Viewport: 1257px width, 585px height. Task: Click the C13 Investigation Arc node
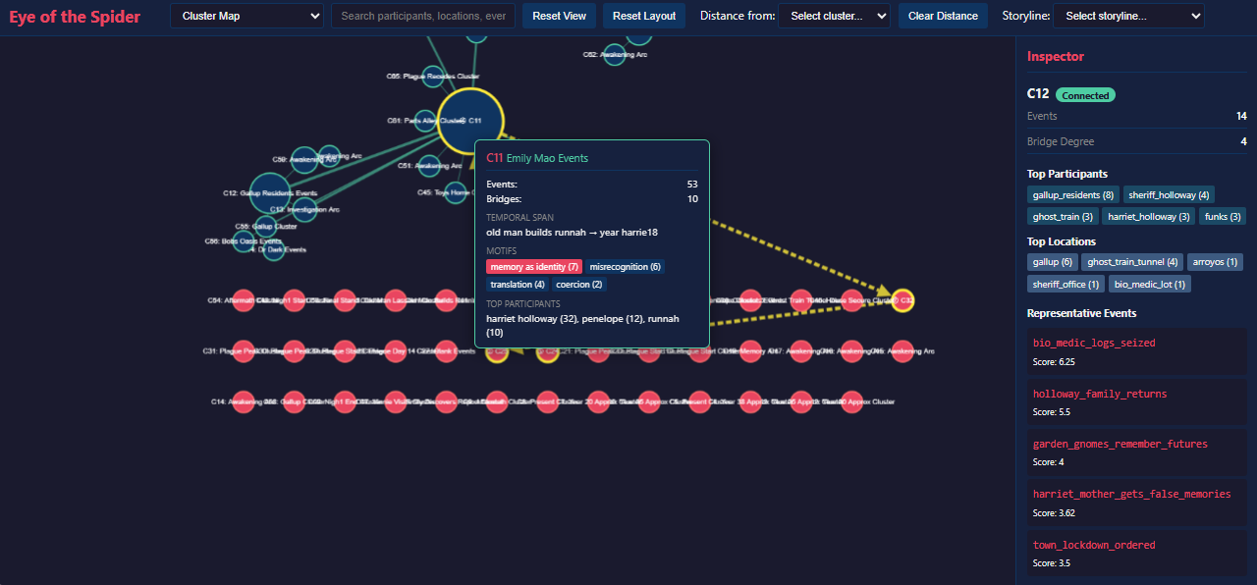coord(305,209)
